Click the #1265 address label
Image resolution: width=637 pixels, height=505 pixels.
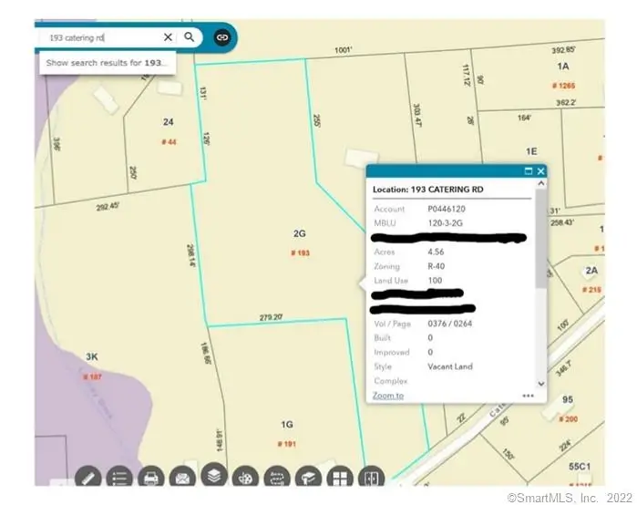click(x=563, y=86)
